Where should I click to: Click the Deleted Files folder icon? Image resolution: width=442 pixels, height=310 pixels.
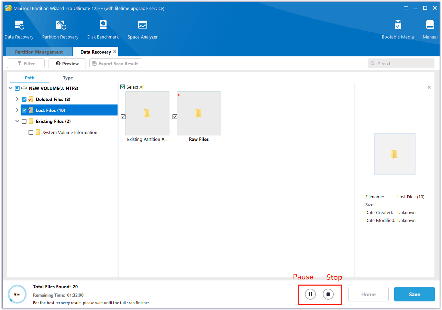click(x=31, y=99)
